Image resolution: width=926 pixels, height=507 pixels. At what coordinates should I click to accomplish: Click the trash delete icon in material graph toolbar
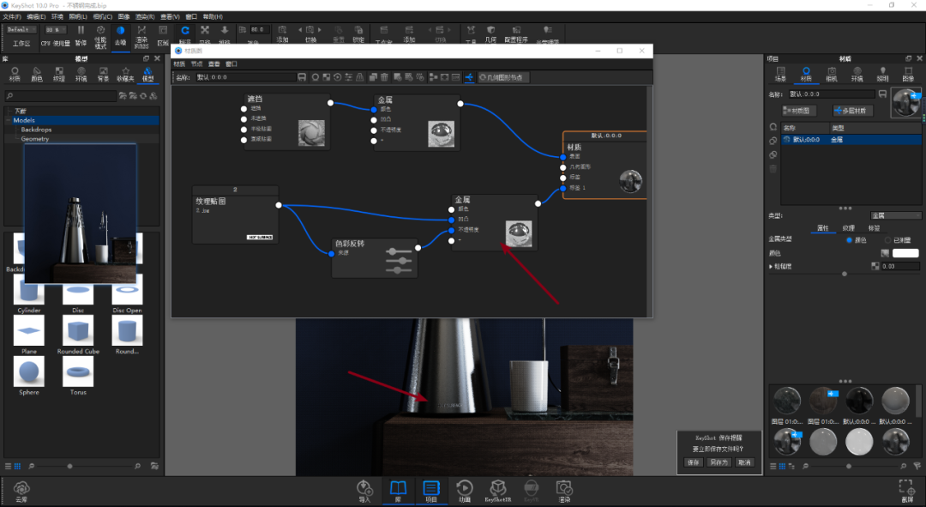[x=384, y=77]
